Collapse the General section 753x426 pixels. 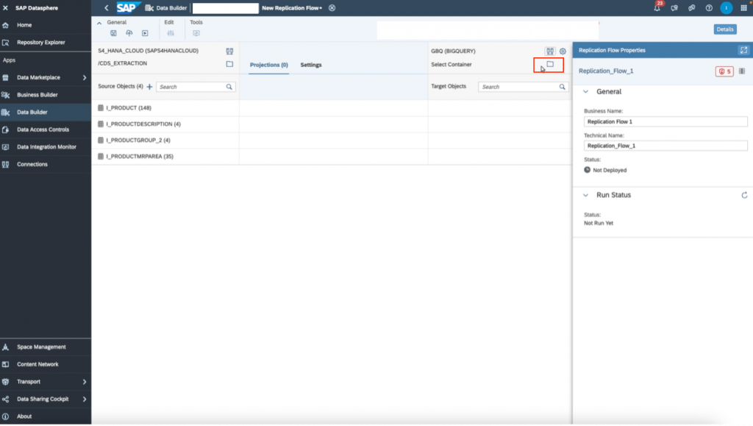click(585, 92)
